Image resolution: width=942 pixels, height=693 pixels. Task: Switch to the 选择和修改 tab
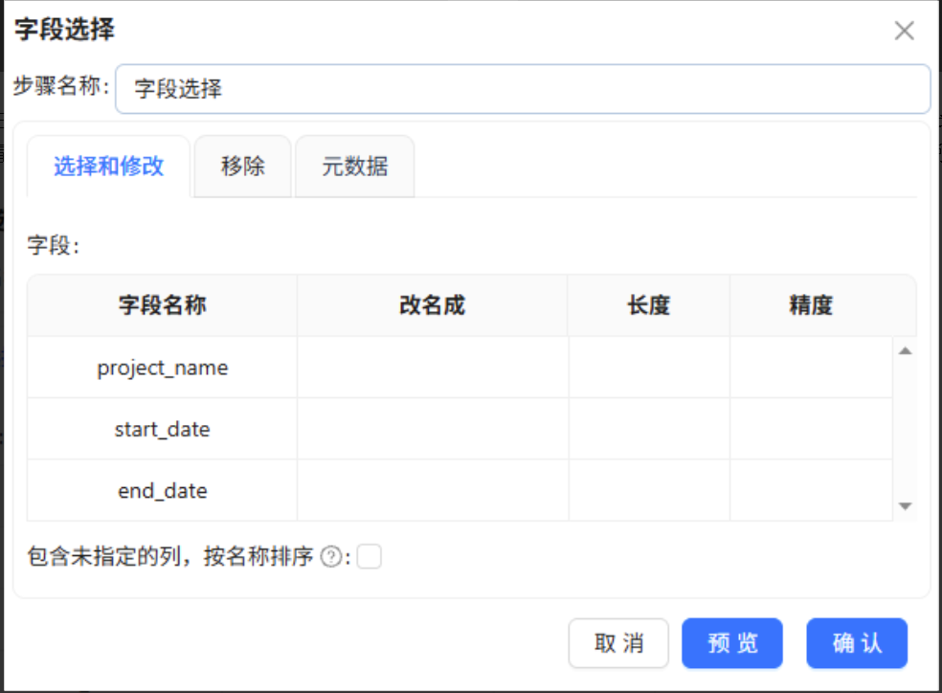109,167
